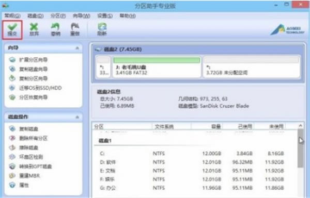Collapse the 向导 panel with its arrow
This screenshot has width=310, height=198.
click(78, 48)
